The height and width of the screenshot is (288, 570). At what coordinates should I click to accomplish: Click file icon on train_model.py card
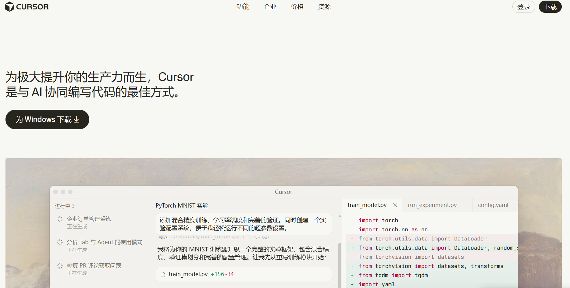pos(163,274)
